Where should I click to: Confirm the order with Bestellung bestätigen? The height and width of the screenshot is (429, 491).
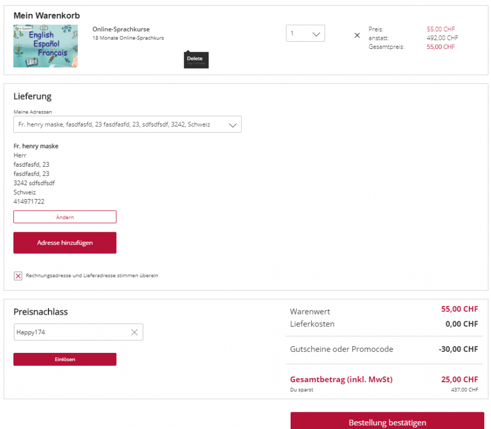(x=387, y=422)
